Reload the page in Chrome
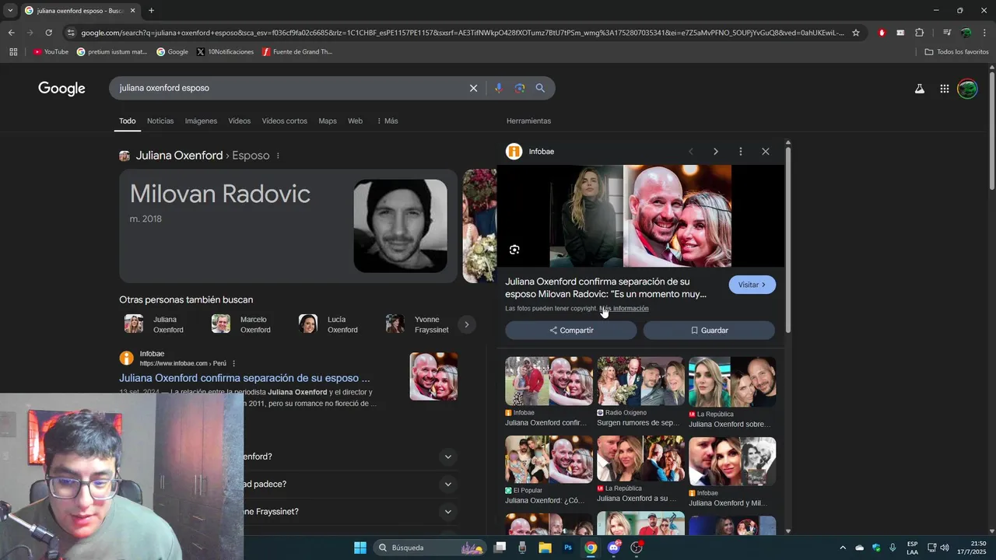 pos(48,33)
